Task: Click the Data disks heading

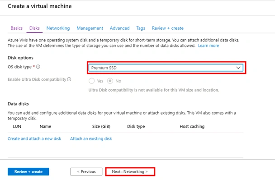Action: (18, 104)
